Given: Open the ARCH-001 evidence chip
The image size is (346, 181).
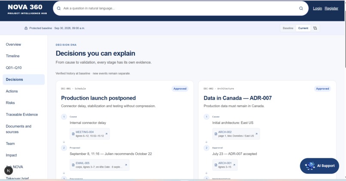Looking at the screenshot, I should (x=225, y=165).
